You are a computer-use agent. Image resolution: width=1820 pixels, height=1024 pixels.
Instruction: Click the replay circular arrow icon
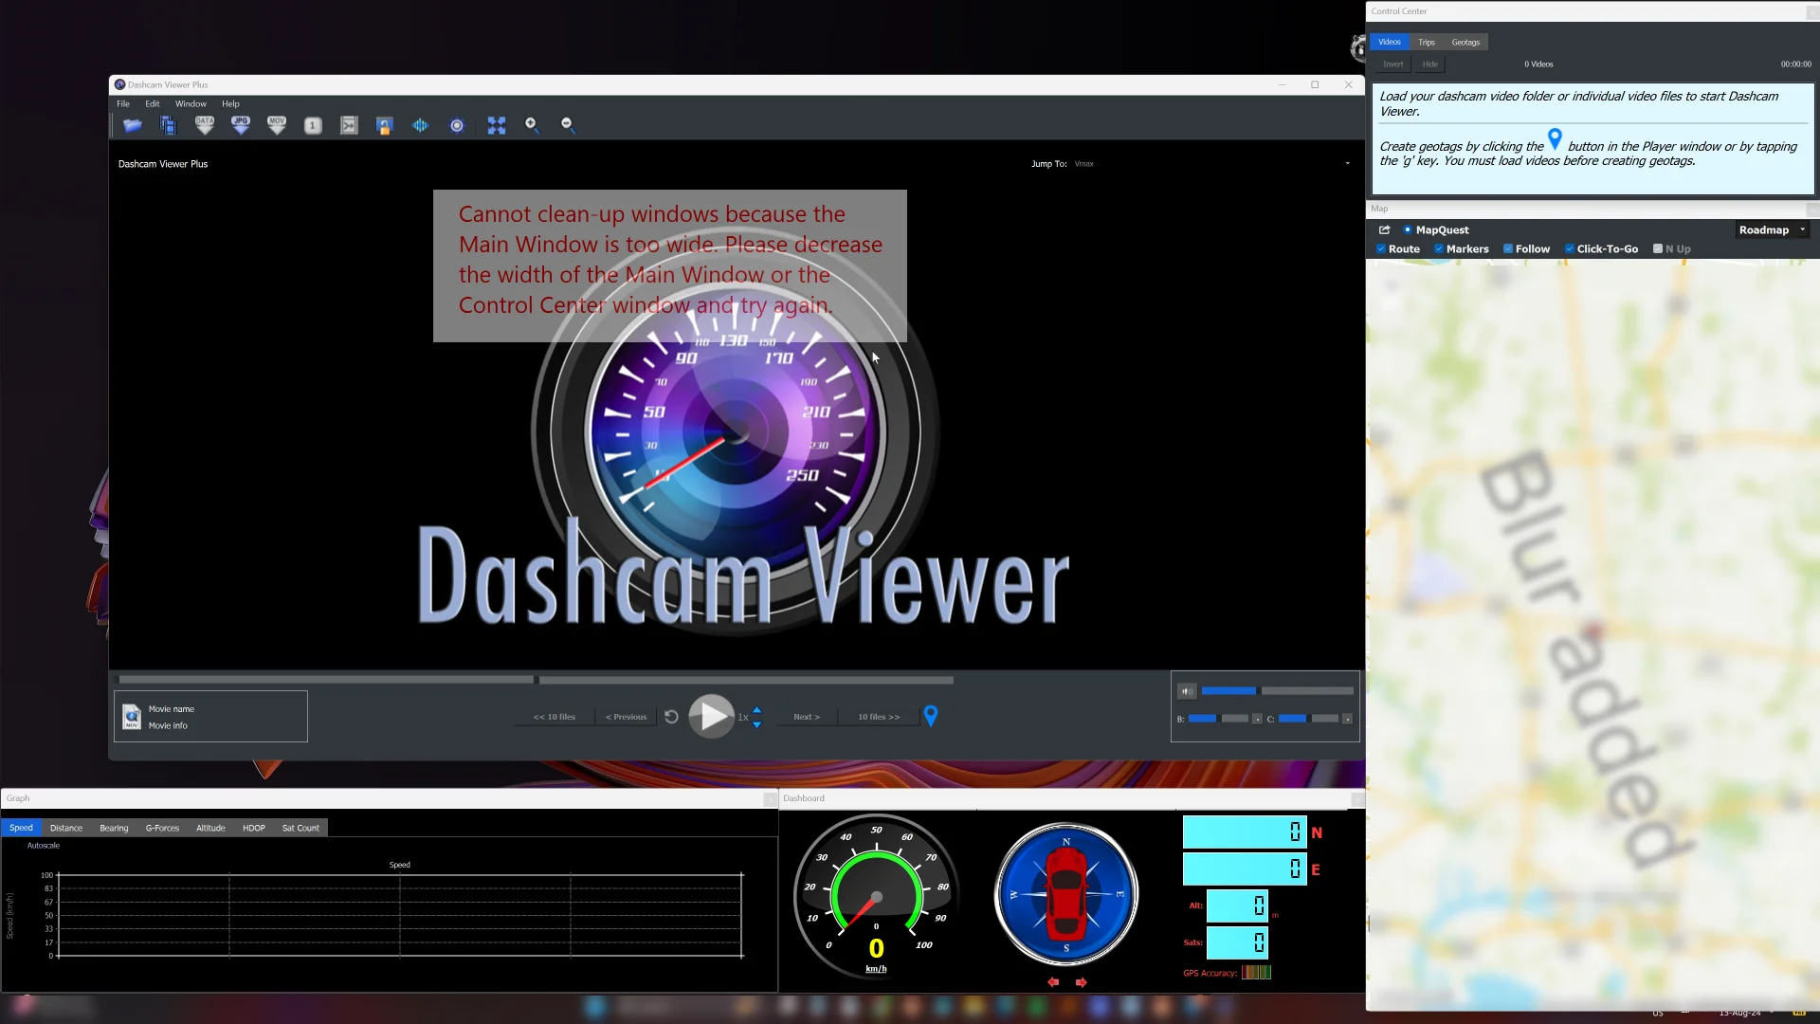point(671,717)
